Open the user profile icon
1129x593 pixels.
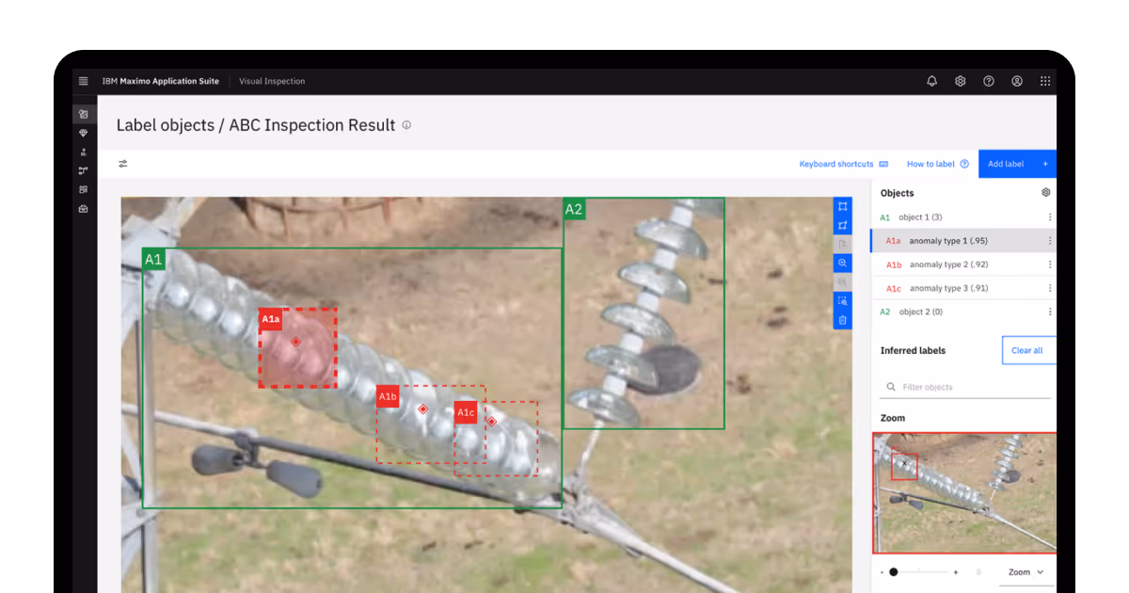[1017, 81]
